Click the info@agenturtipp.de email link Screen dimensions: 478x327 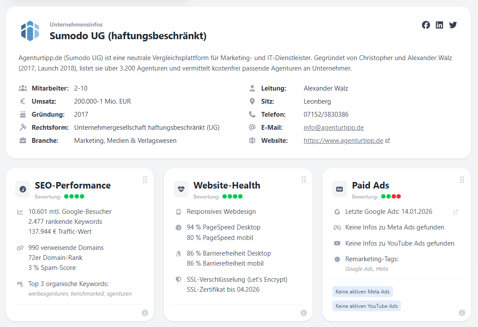point(334,128)
